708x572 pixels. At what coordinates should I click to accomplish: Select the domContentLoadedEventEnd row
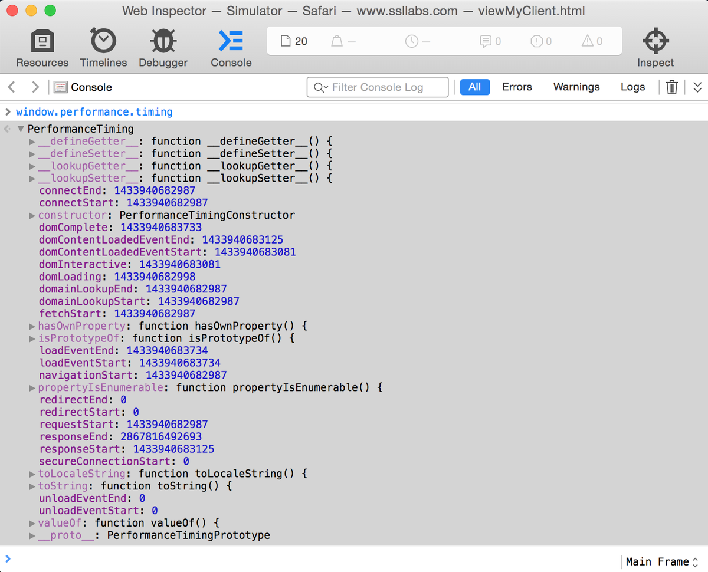coord(161,240)
